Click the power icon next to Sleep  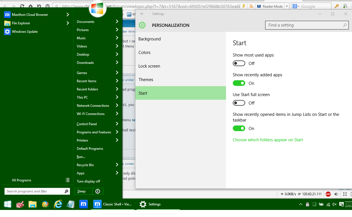point(98,191)
